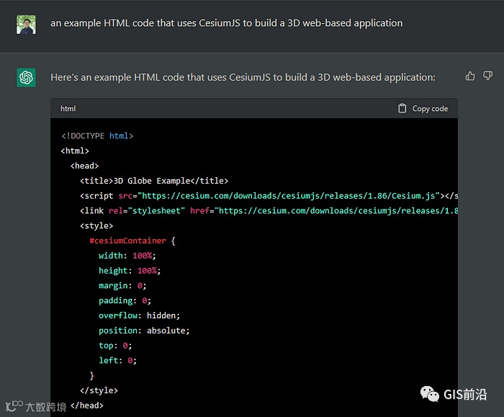Click the margin: 0 code line
Viewport: 504px width, 417px height.
[x=122, y=285]
